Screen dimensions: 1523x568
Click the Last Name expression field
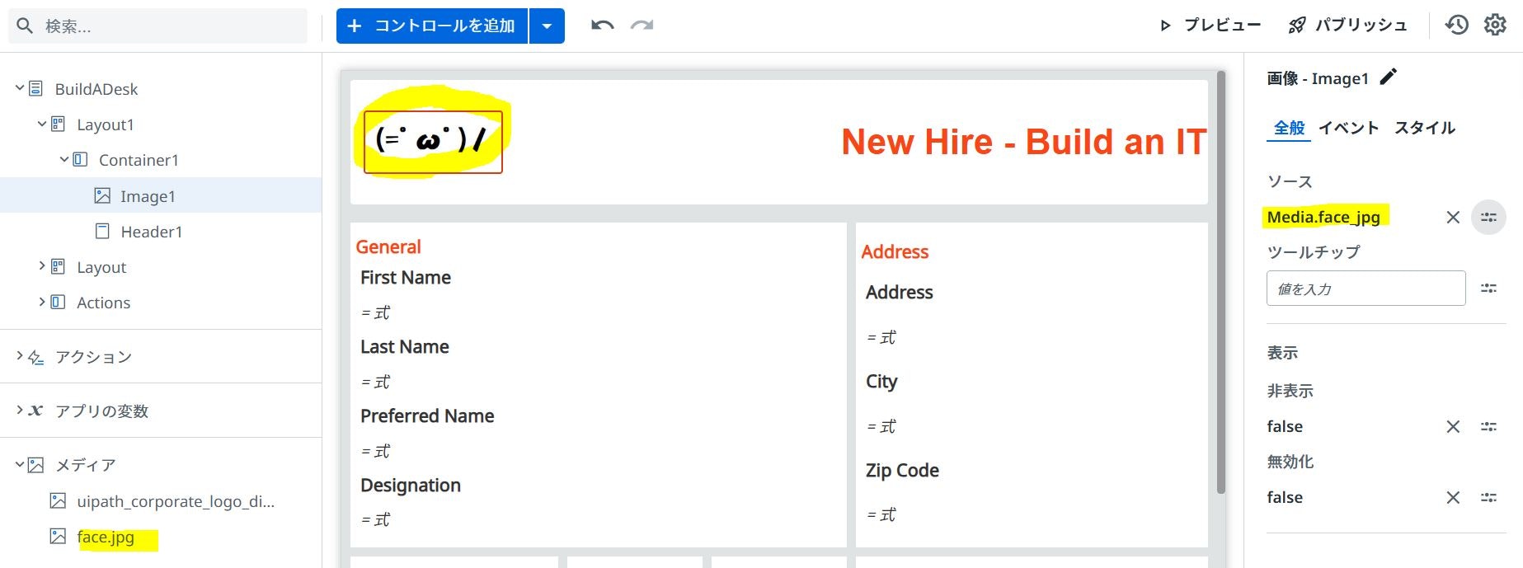(375, 382)
